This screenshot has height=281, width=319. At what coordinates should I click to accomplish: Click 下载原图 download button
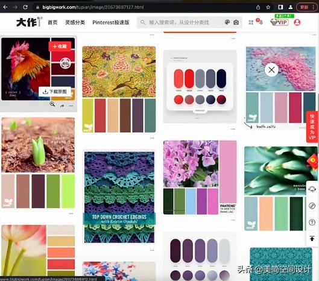[x=55, y=92]
